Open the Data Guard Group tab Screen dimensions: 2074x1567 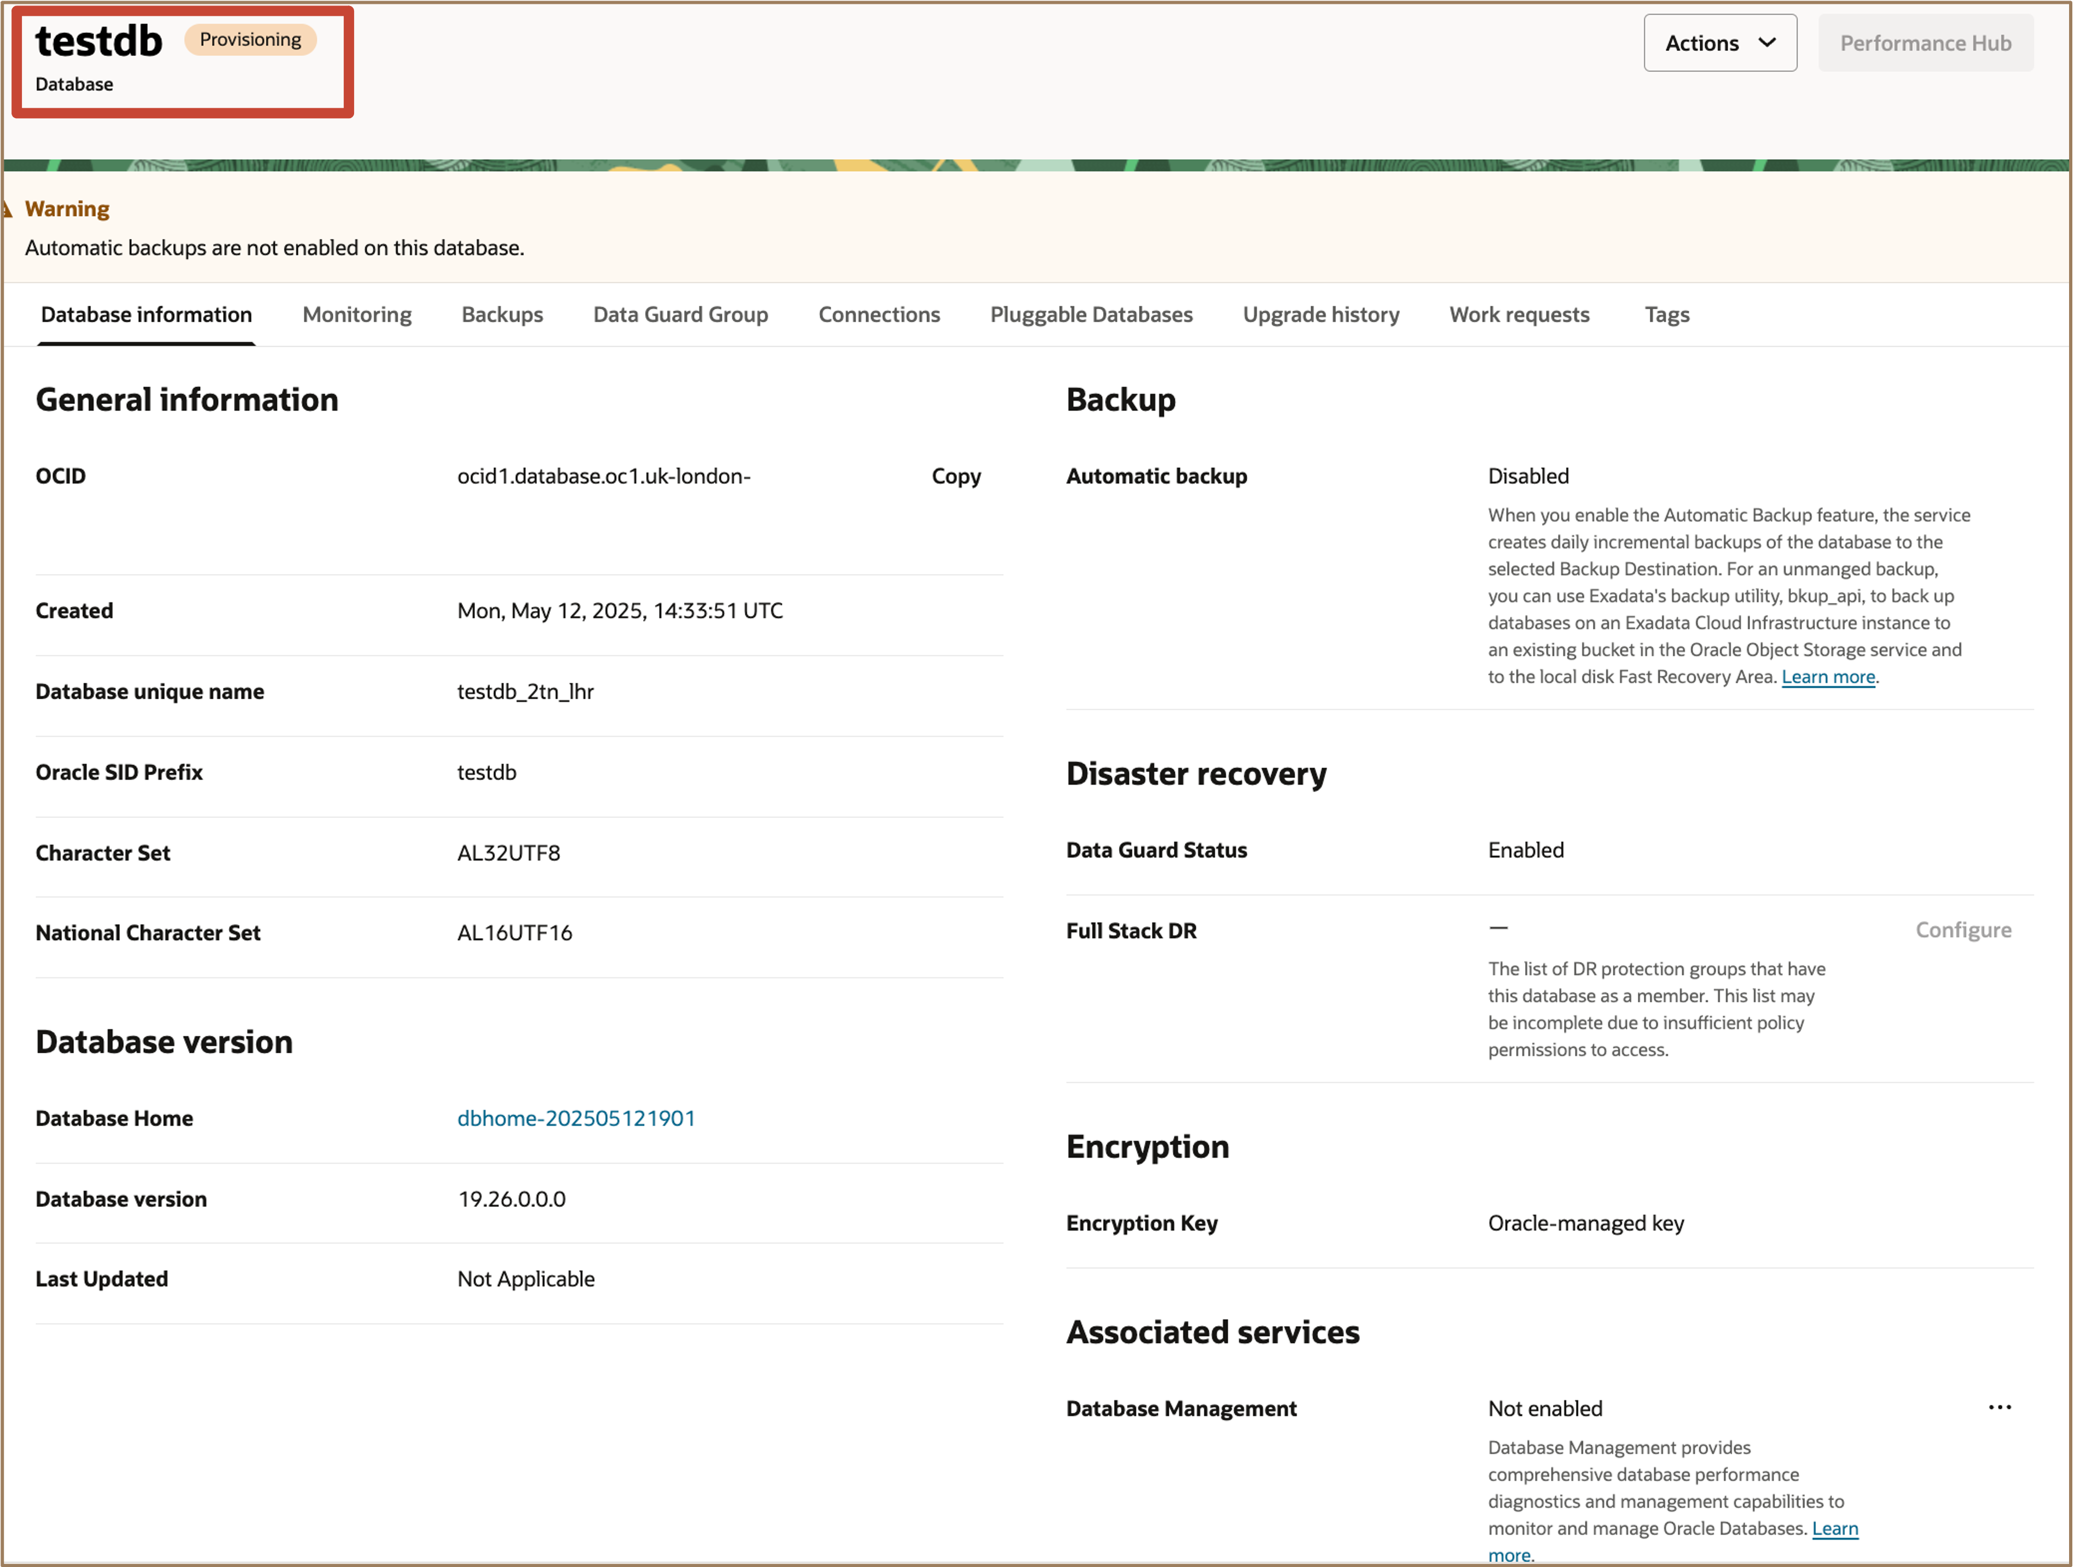[x=681, y=314]
